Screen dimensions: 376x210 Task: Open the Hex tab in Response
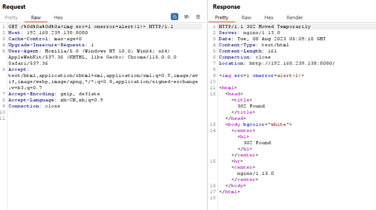269,17
